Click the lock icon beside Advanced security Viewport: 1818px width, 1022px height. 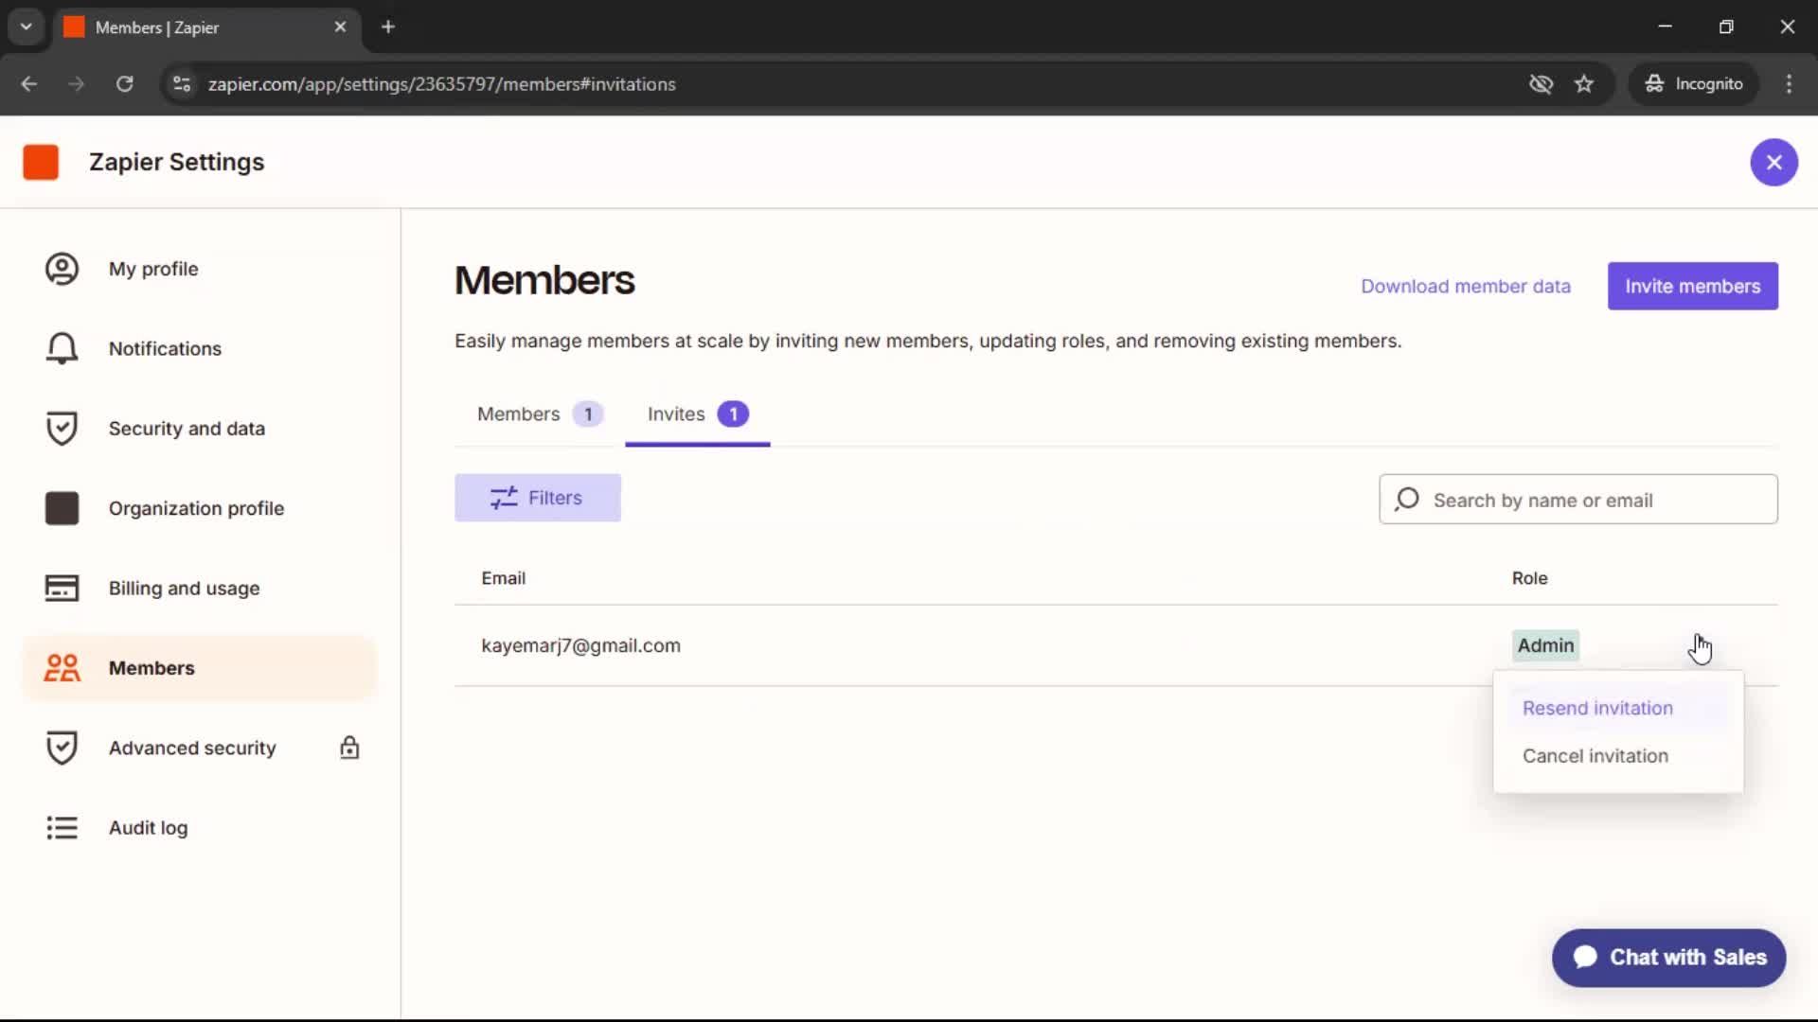coord(349,748)
